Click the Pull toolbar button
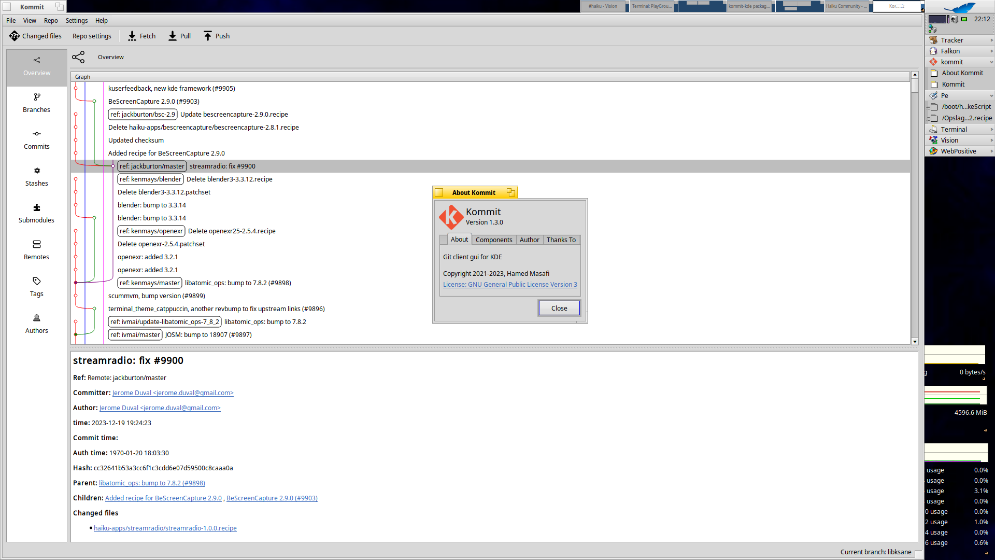 pos(179,36)
